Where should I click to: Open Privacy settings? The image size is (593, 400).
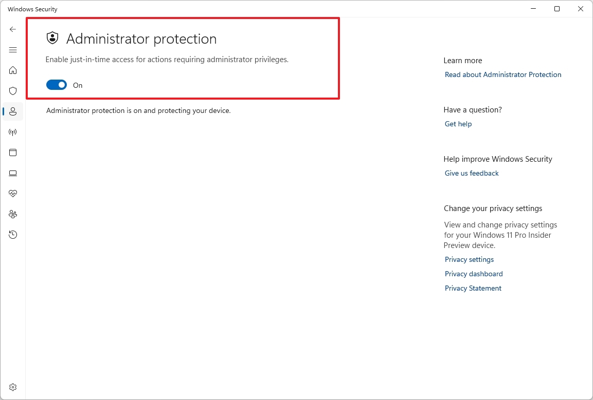(469, 259)
